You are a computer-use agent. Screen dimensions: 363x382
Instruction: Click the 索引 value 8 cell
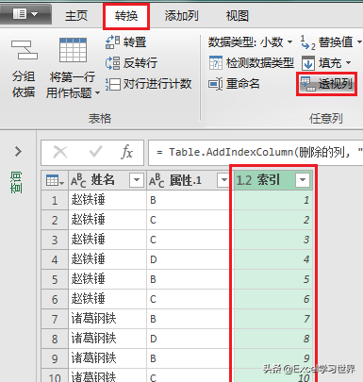point(272,339)
